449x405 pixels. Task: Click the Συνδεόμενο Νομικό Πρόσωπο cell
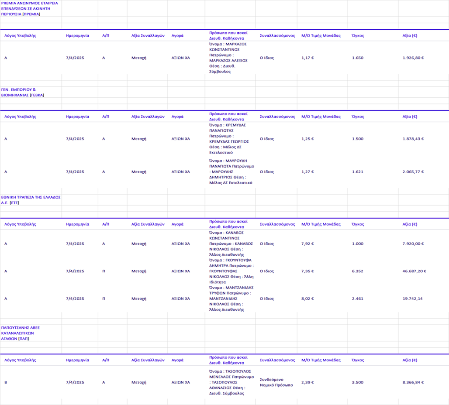276,382
